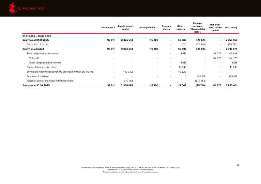The height and width of the screenshot is (184, 261).
Task: Click the footer note about attached notes
Action: [130, 172]
